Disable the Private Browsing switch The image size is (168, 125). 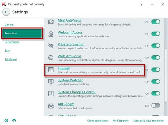pos(156,46)
